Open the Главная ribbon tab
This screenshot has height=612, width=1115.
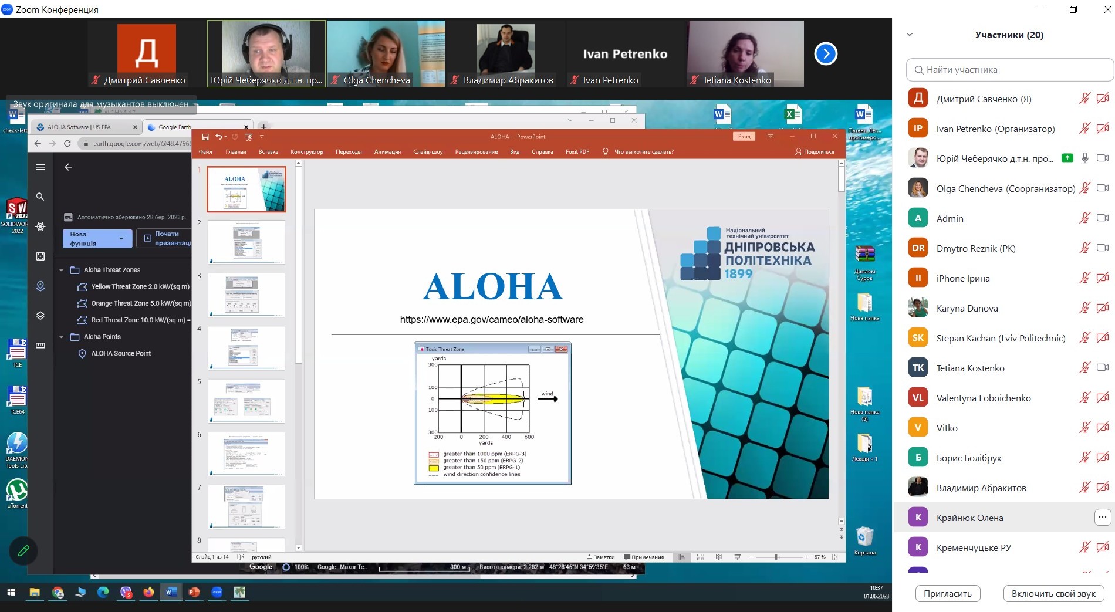point(236,152)
